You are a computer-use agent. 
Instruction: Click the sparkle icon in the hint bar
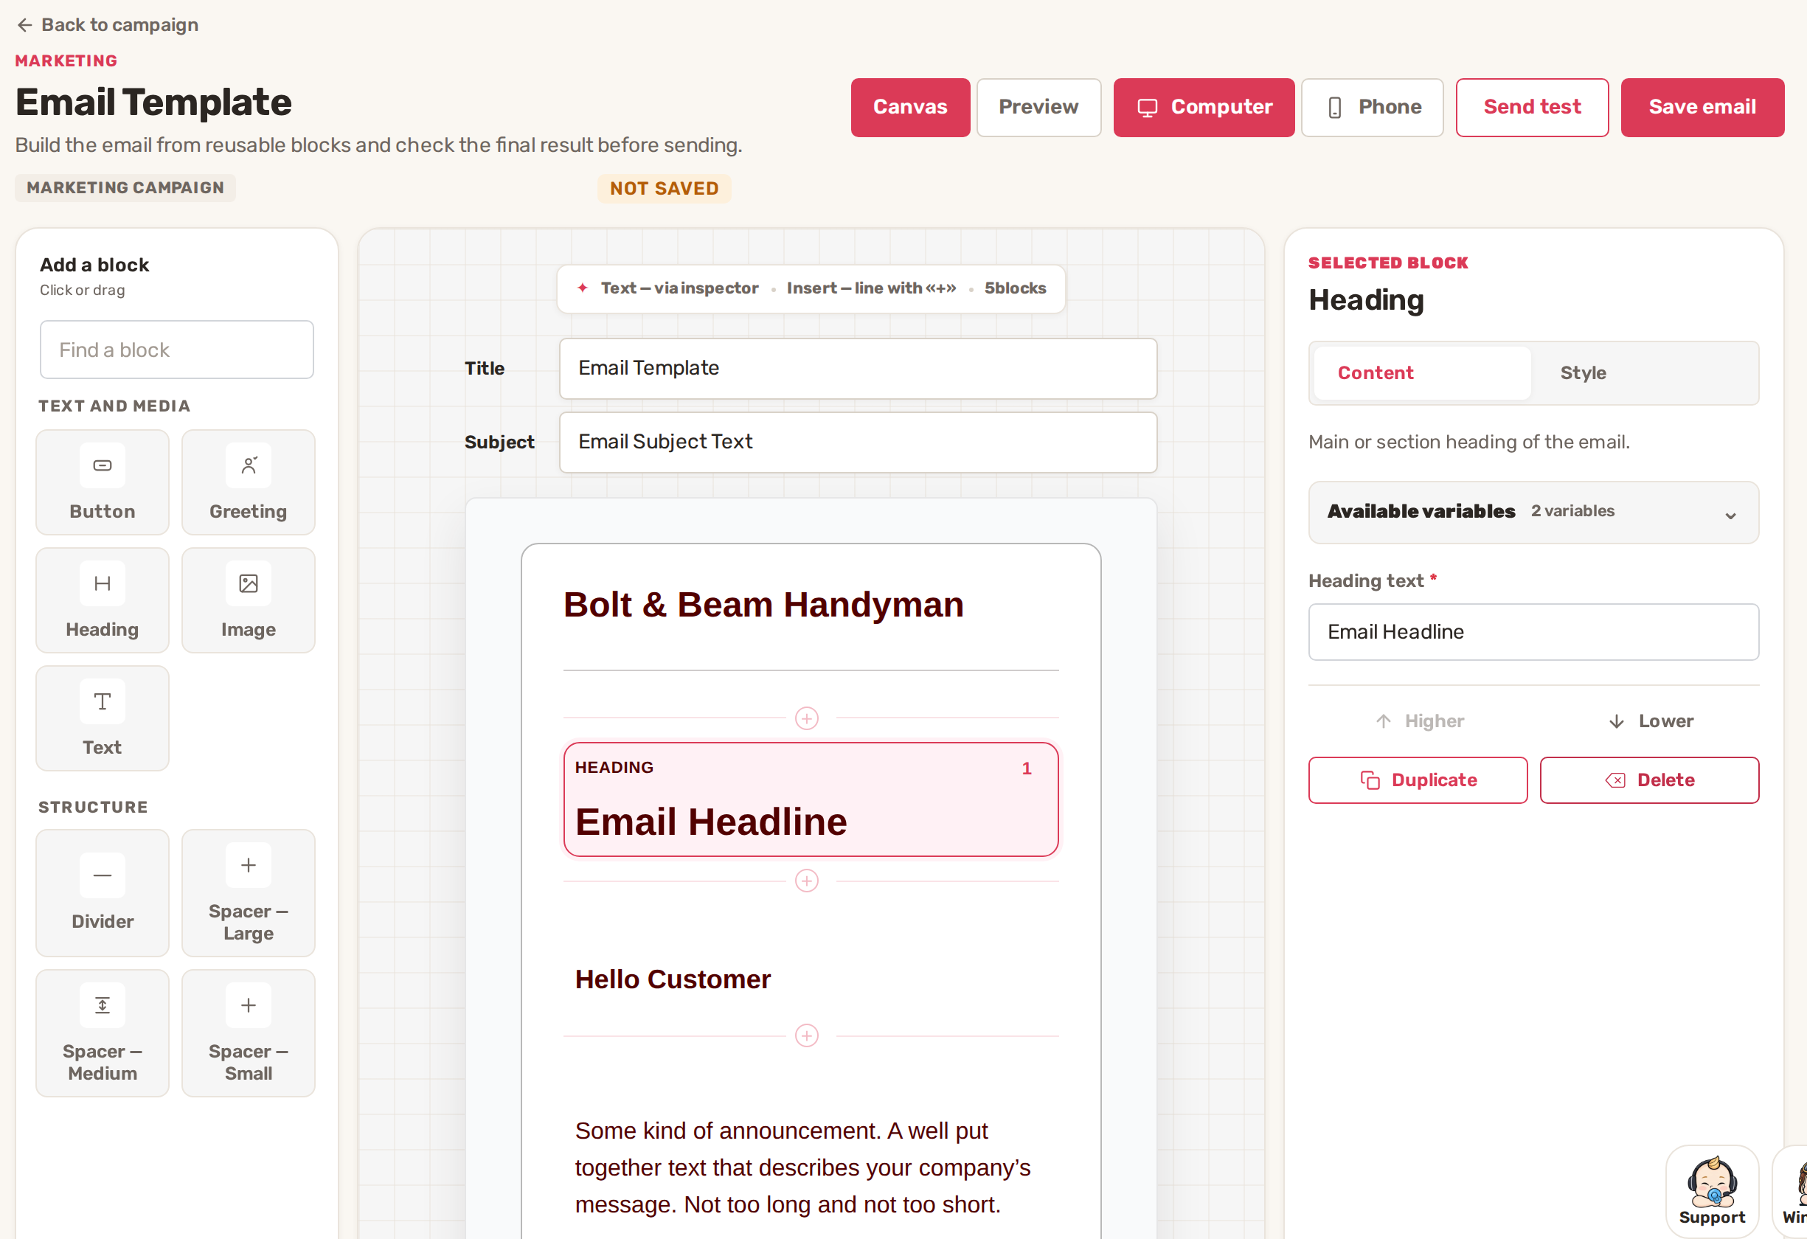[583, 288]
